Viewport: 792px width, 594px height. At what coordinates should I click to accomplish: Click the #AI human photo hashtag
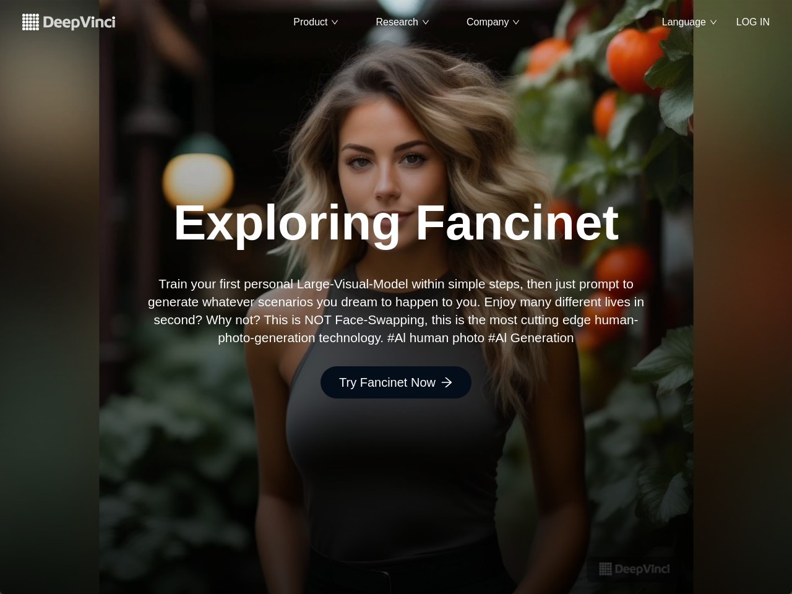coord(436,338)
